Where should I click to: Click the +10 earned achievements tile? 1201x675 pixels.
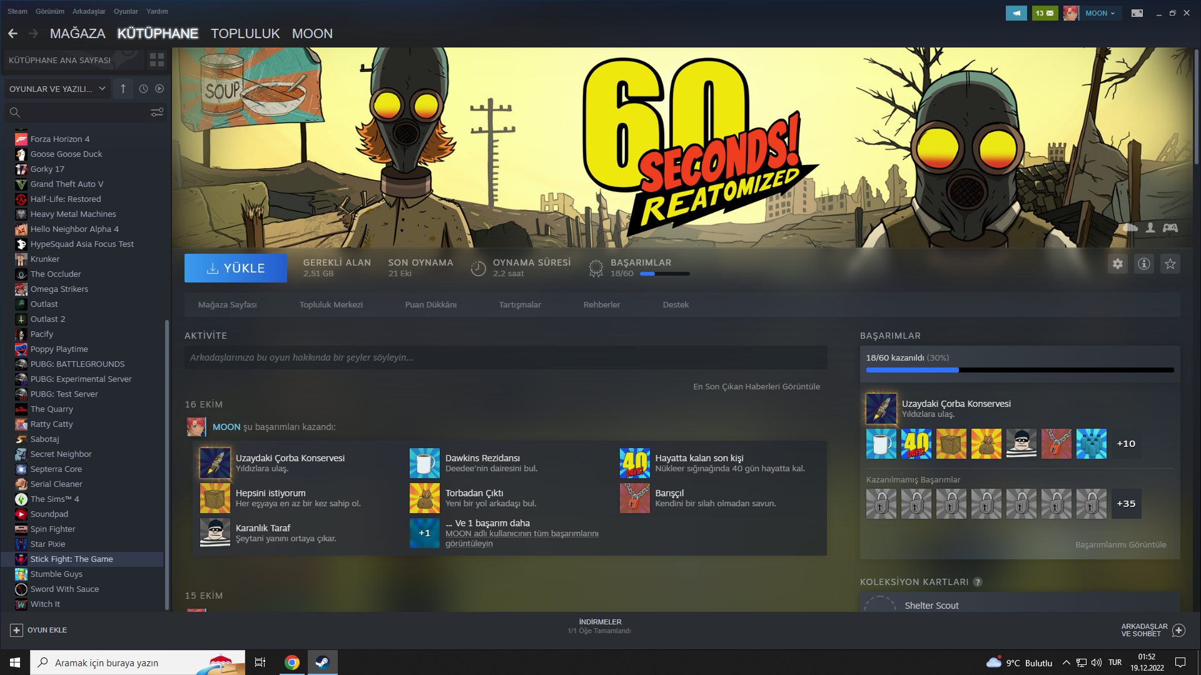(x=1126, y=444)
